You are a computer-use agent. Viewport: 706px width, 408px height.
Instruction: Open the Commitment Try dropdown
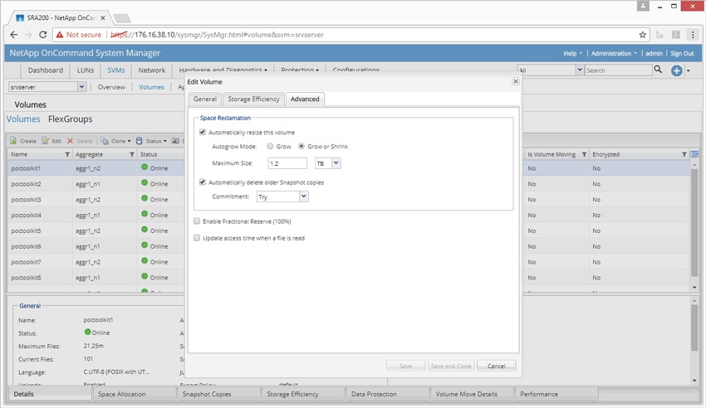pyautogui.click(x=303, y=197)
